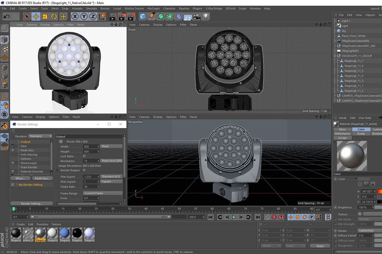This screenshot has height=254, width=382.
Task: Render the active view
Action: pyautogui.click(x=113, y=17)
